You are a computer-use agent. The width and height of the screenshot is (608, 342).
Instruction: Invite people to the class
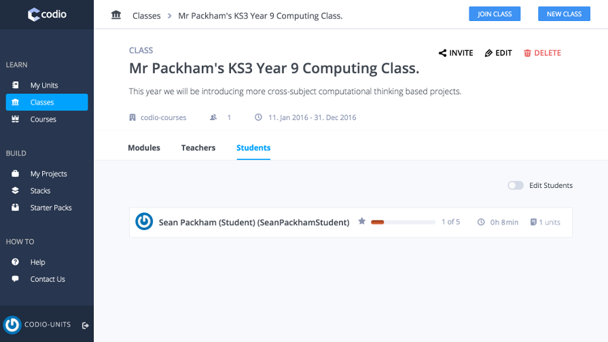456,53
